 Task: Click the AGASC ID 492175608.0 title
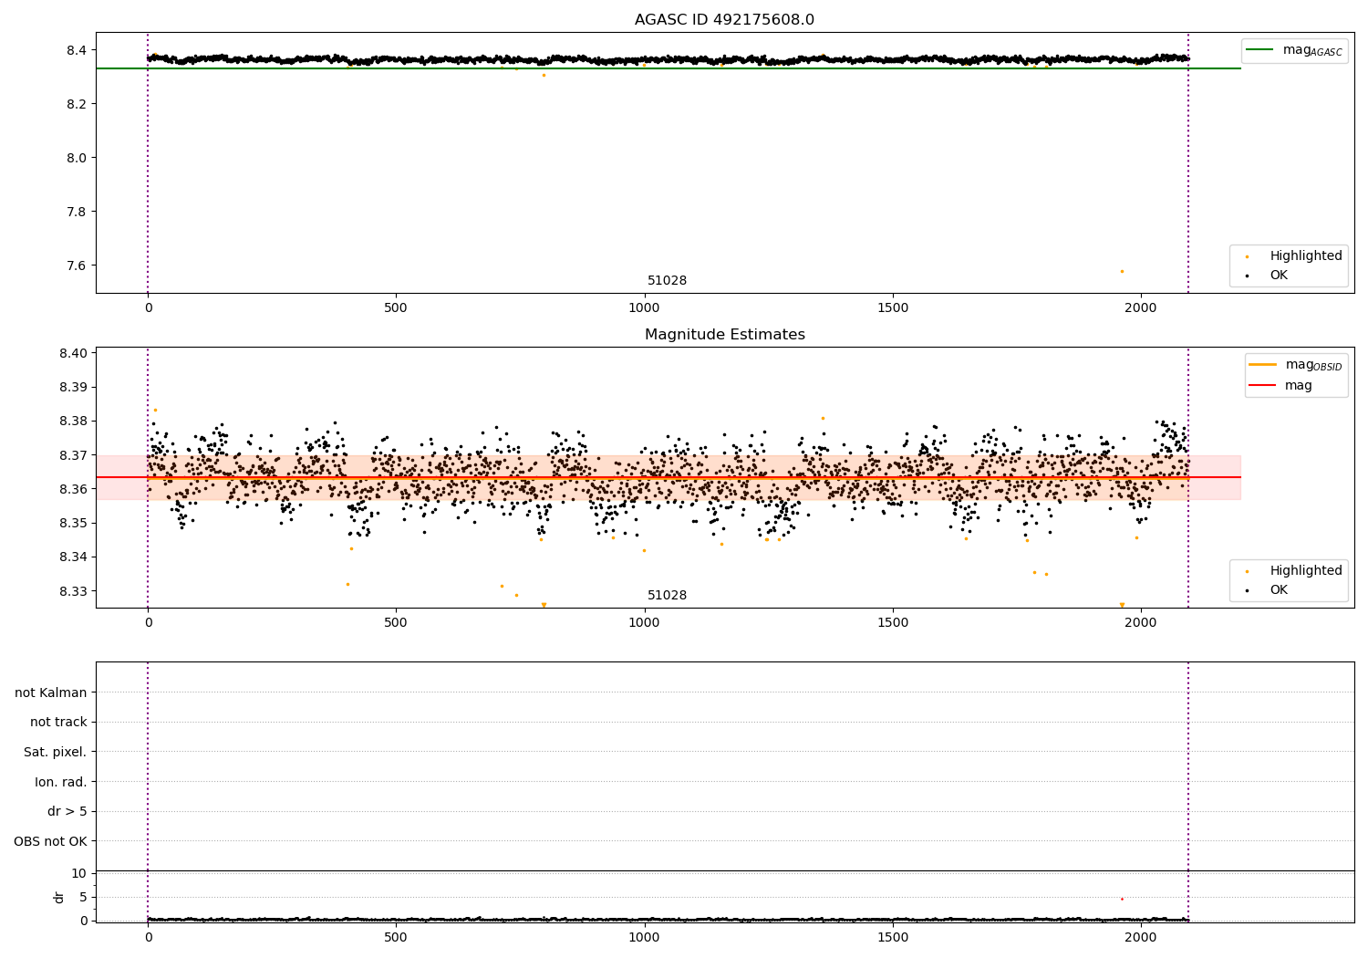click(724, 20)
